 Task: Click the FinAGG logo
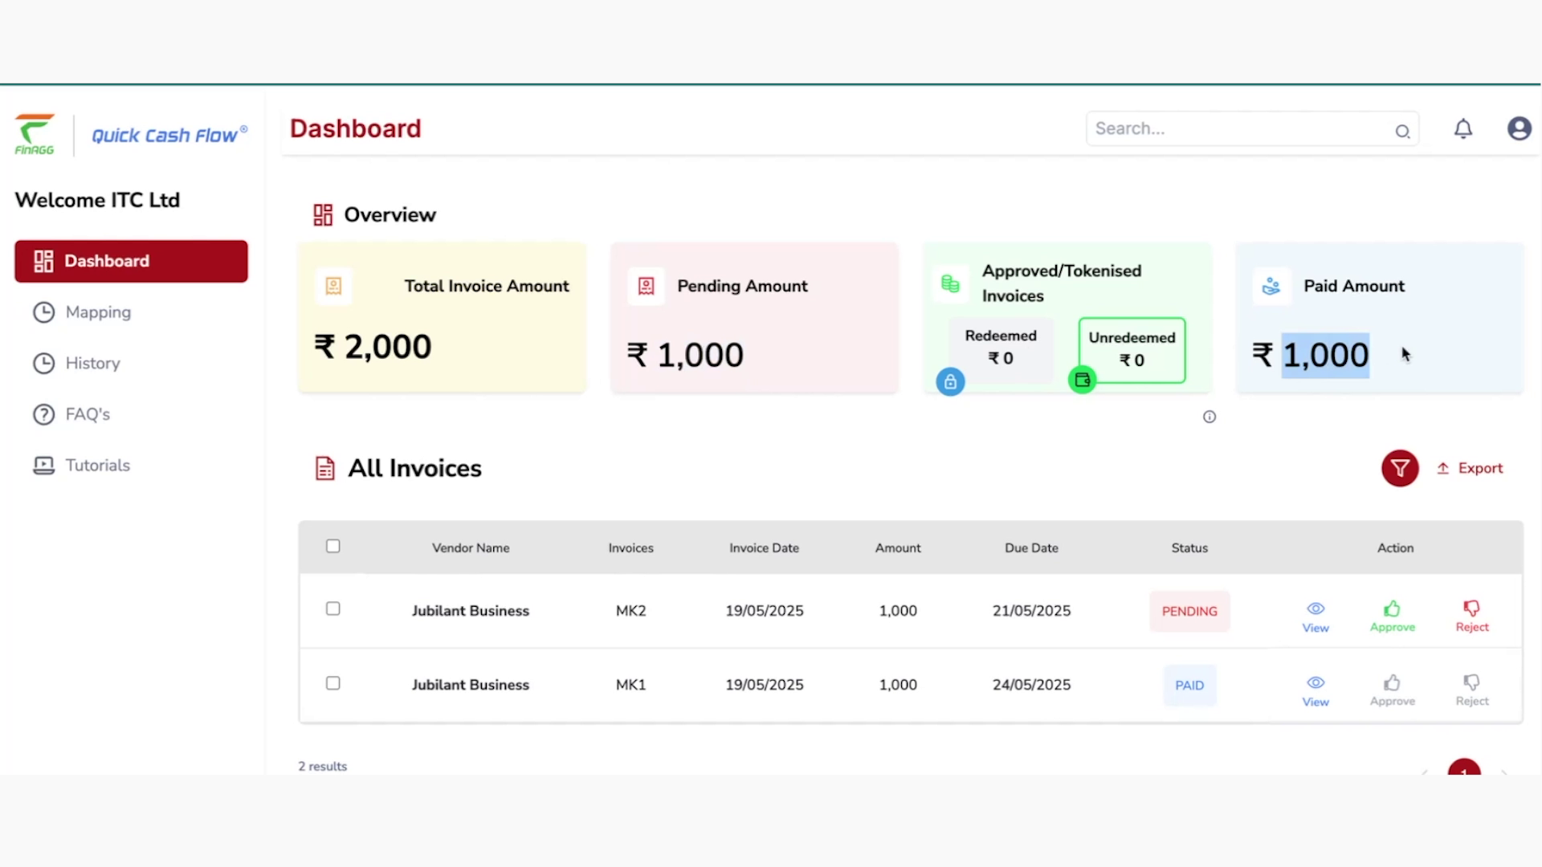point(35,134)
